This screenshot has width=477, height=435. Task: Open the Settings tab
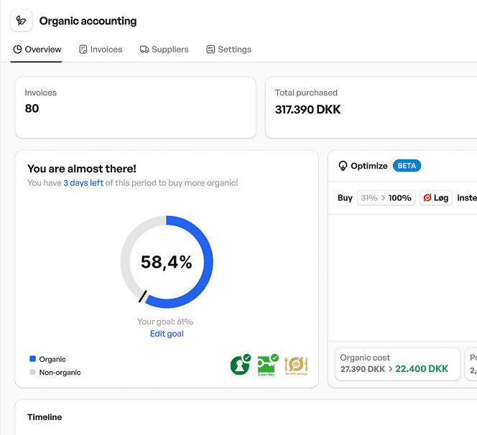(228, 50)
